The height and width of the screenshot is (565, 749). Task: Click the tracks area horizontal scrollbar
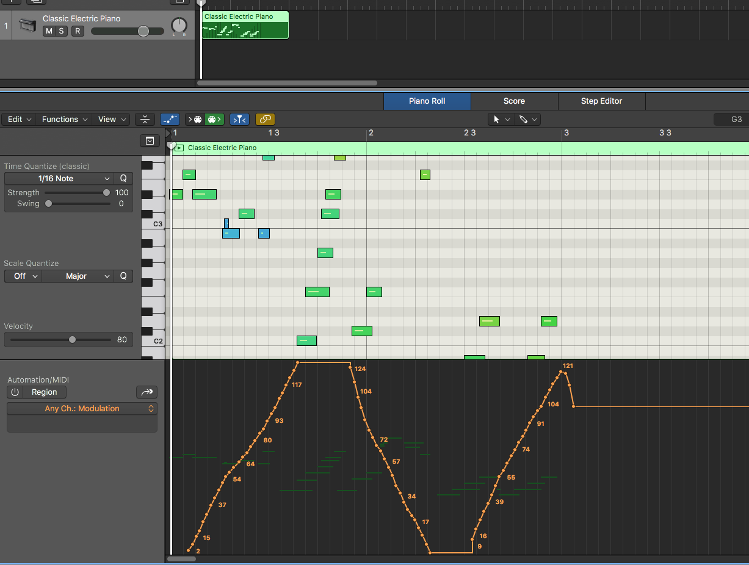click(x=287, y=83)
